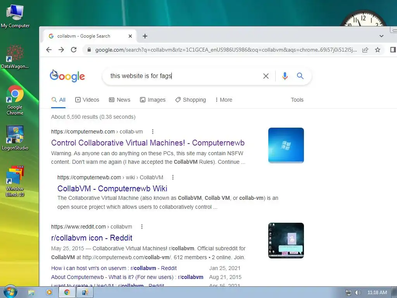Open the search Tools options
This screenshot has height=298, width=397.
click(297, 100)
